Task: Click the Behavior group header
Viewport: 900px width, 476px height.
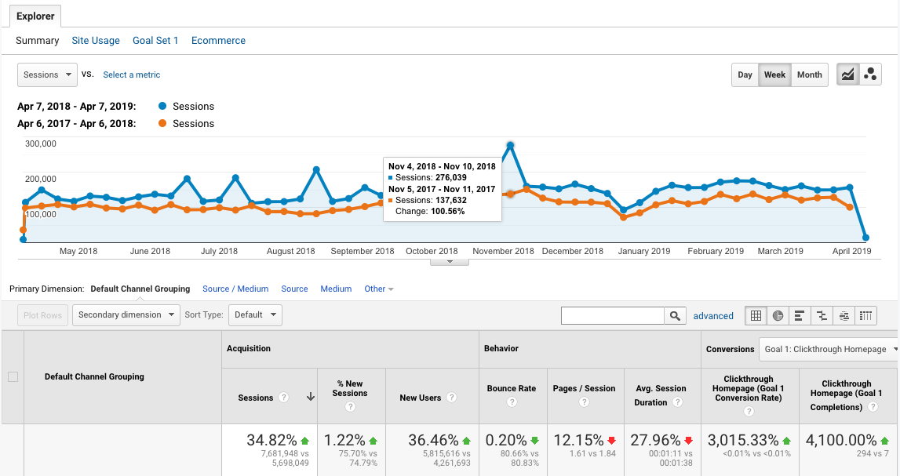Action: [x=501, y=349]
